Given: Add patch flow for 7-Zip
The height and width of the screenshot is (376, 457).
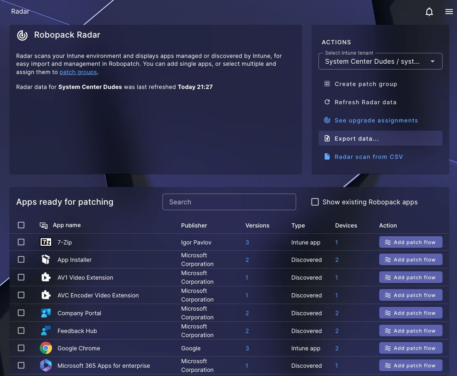Looking at the screenshot, I should [410, 242].
